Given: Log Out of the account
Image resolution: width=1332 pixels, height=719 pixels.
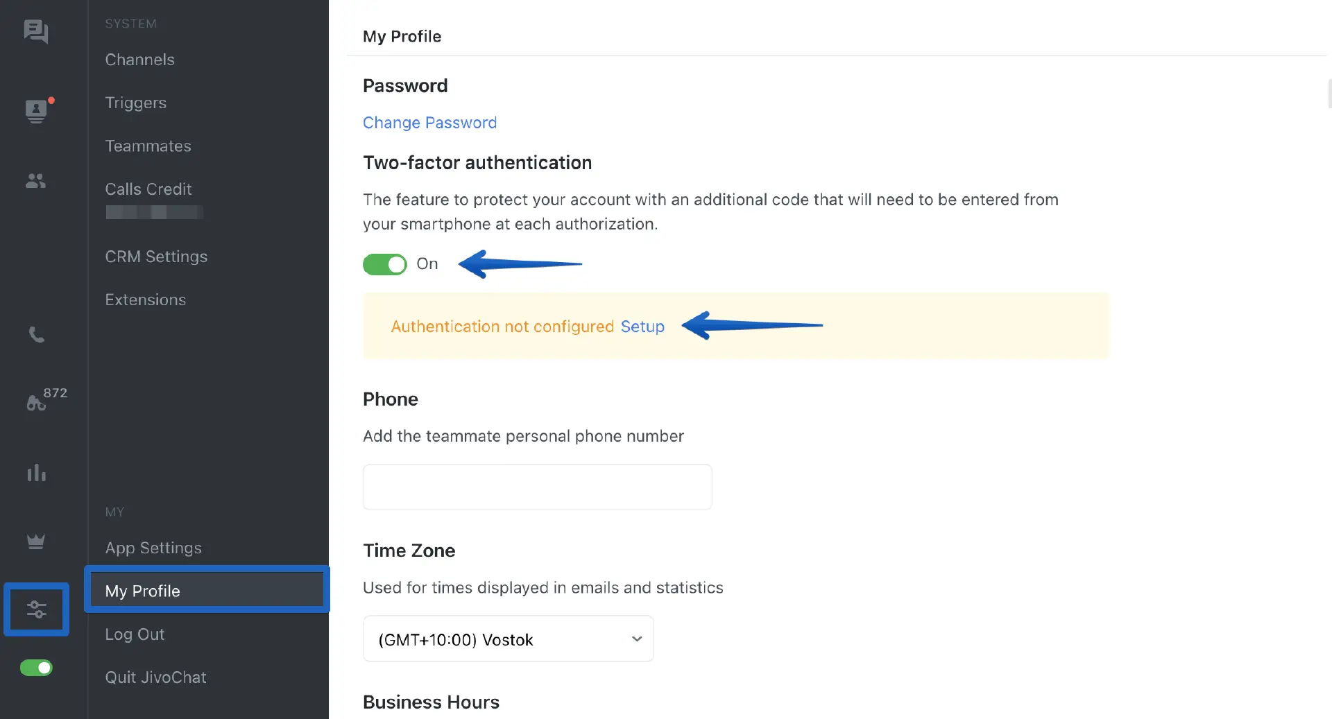Looking at the screenshot, I should 135,634.
